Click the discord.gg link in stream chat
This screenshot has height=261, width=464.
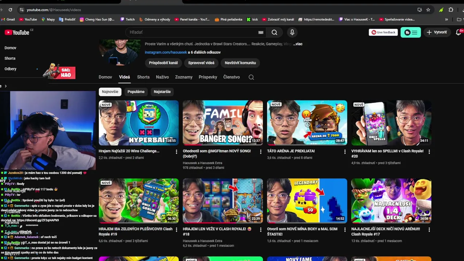38,220
